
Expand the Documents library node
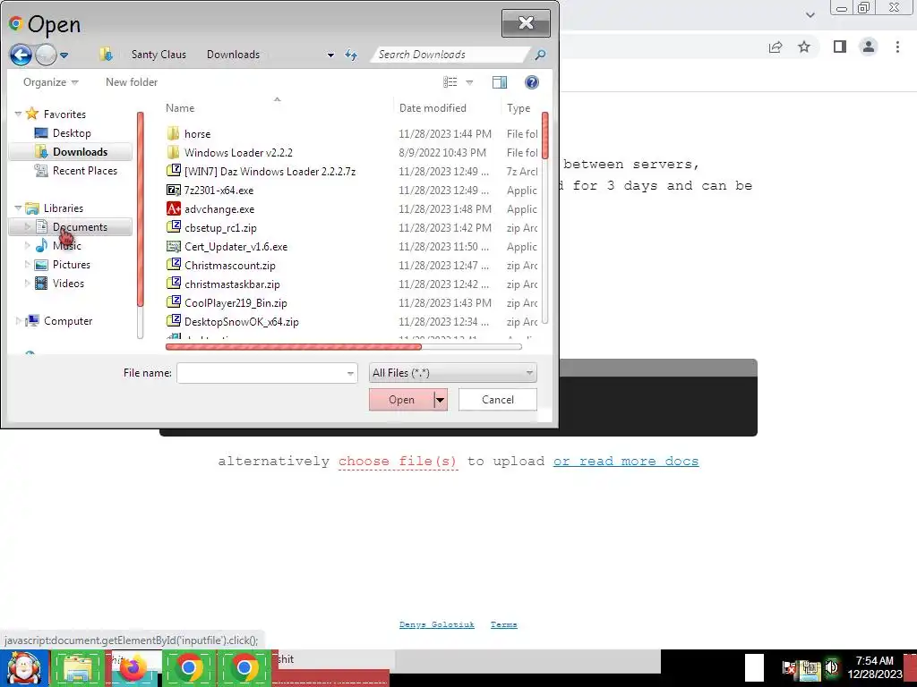[27, 226]
